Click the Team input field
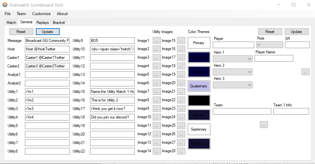The image size is (315, 164). (242, 111)
